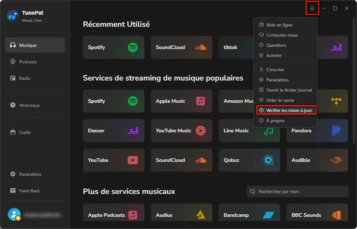357x229 pixels.
Task: Select the YouTube Music card
Action: click(182, 131)
